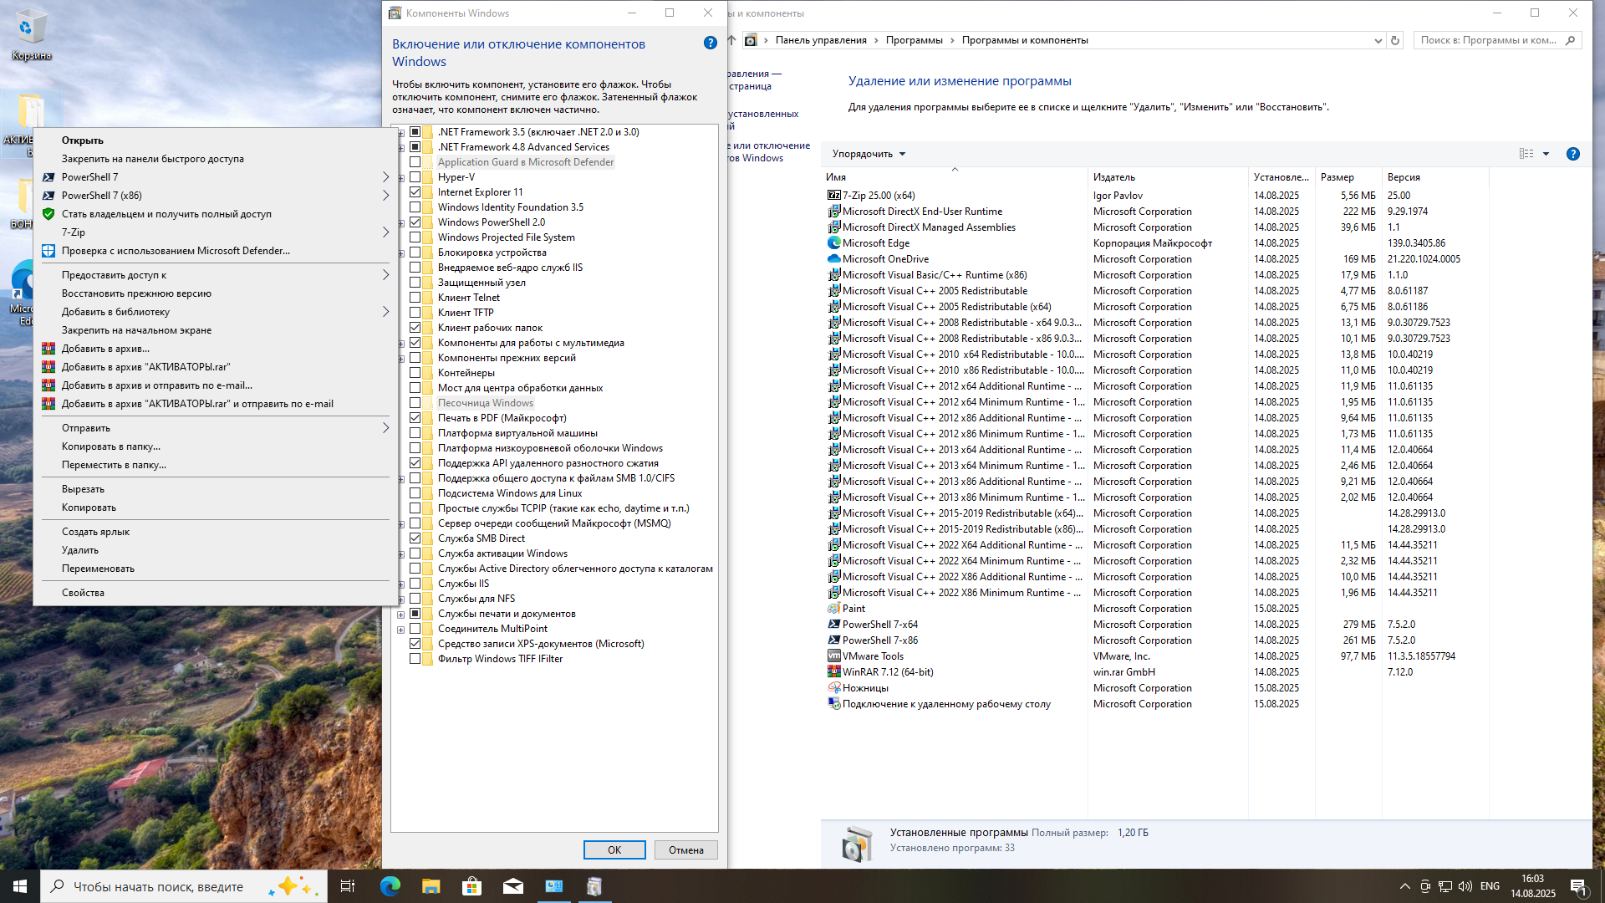Select the 7-Zip 25.00 (x64) program icon
Viewport: 1605px width, 903px height.
pyautogui.click(x=833, y=196)
